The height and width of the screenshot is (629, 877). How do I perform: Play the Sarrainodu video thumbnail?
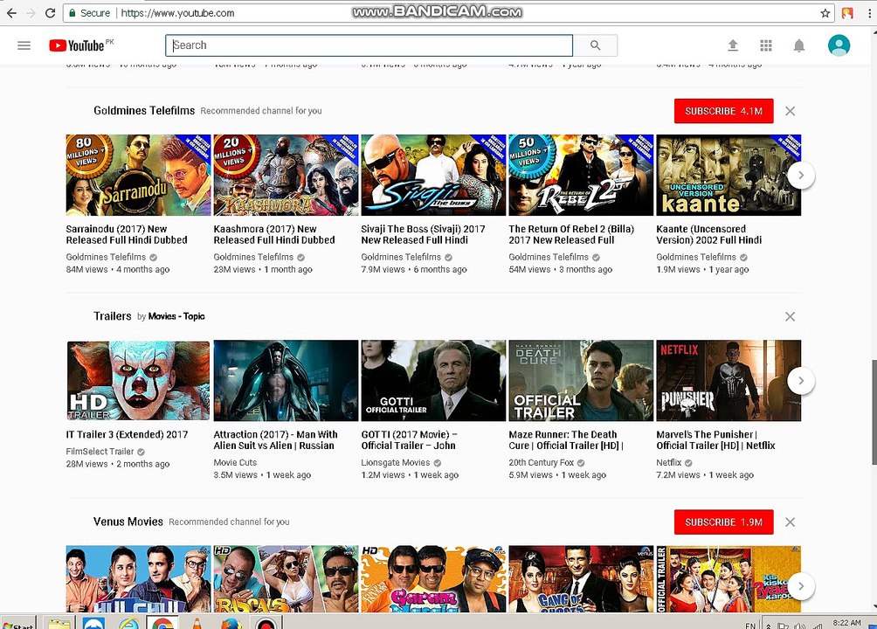(x=138, y=175)
